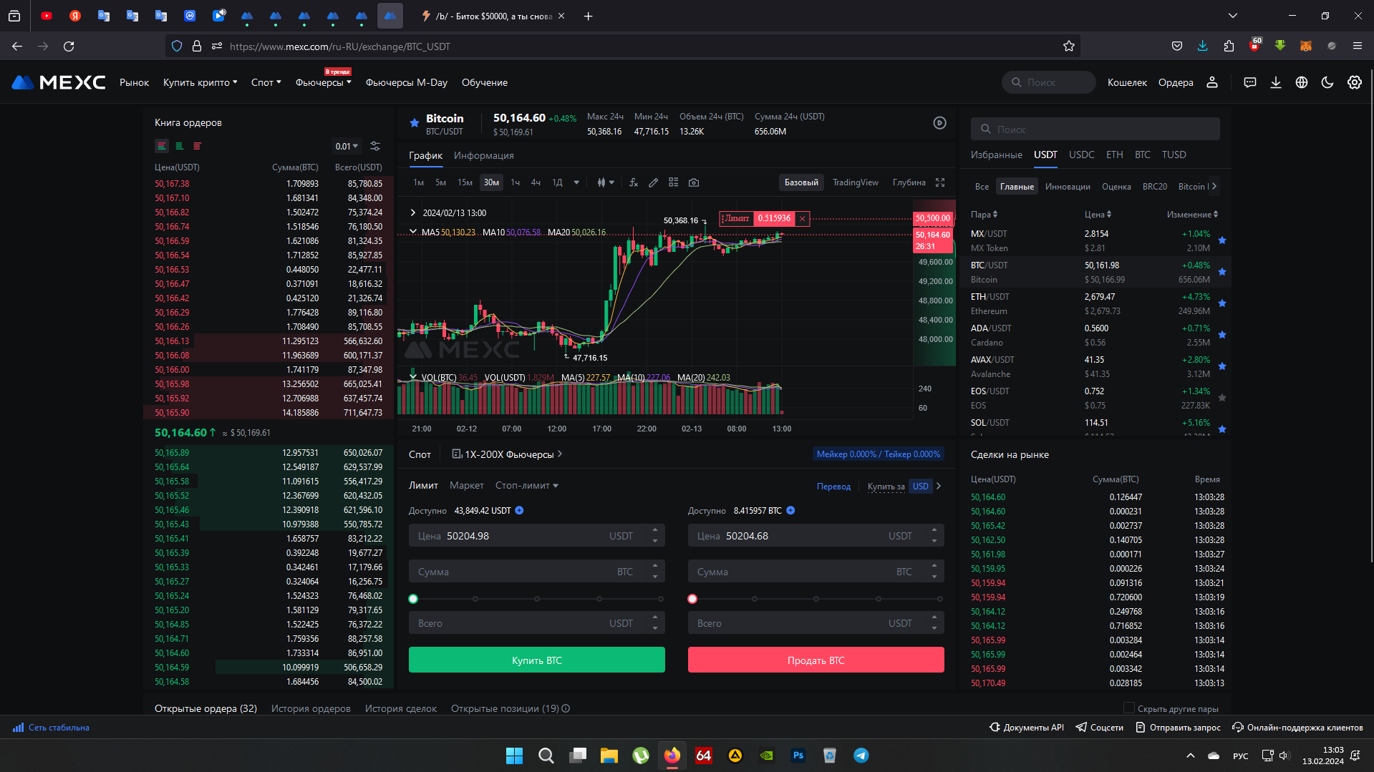Show both buy and sell orders view
The image size is (1374, 772).
(162, 146)
